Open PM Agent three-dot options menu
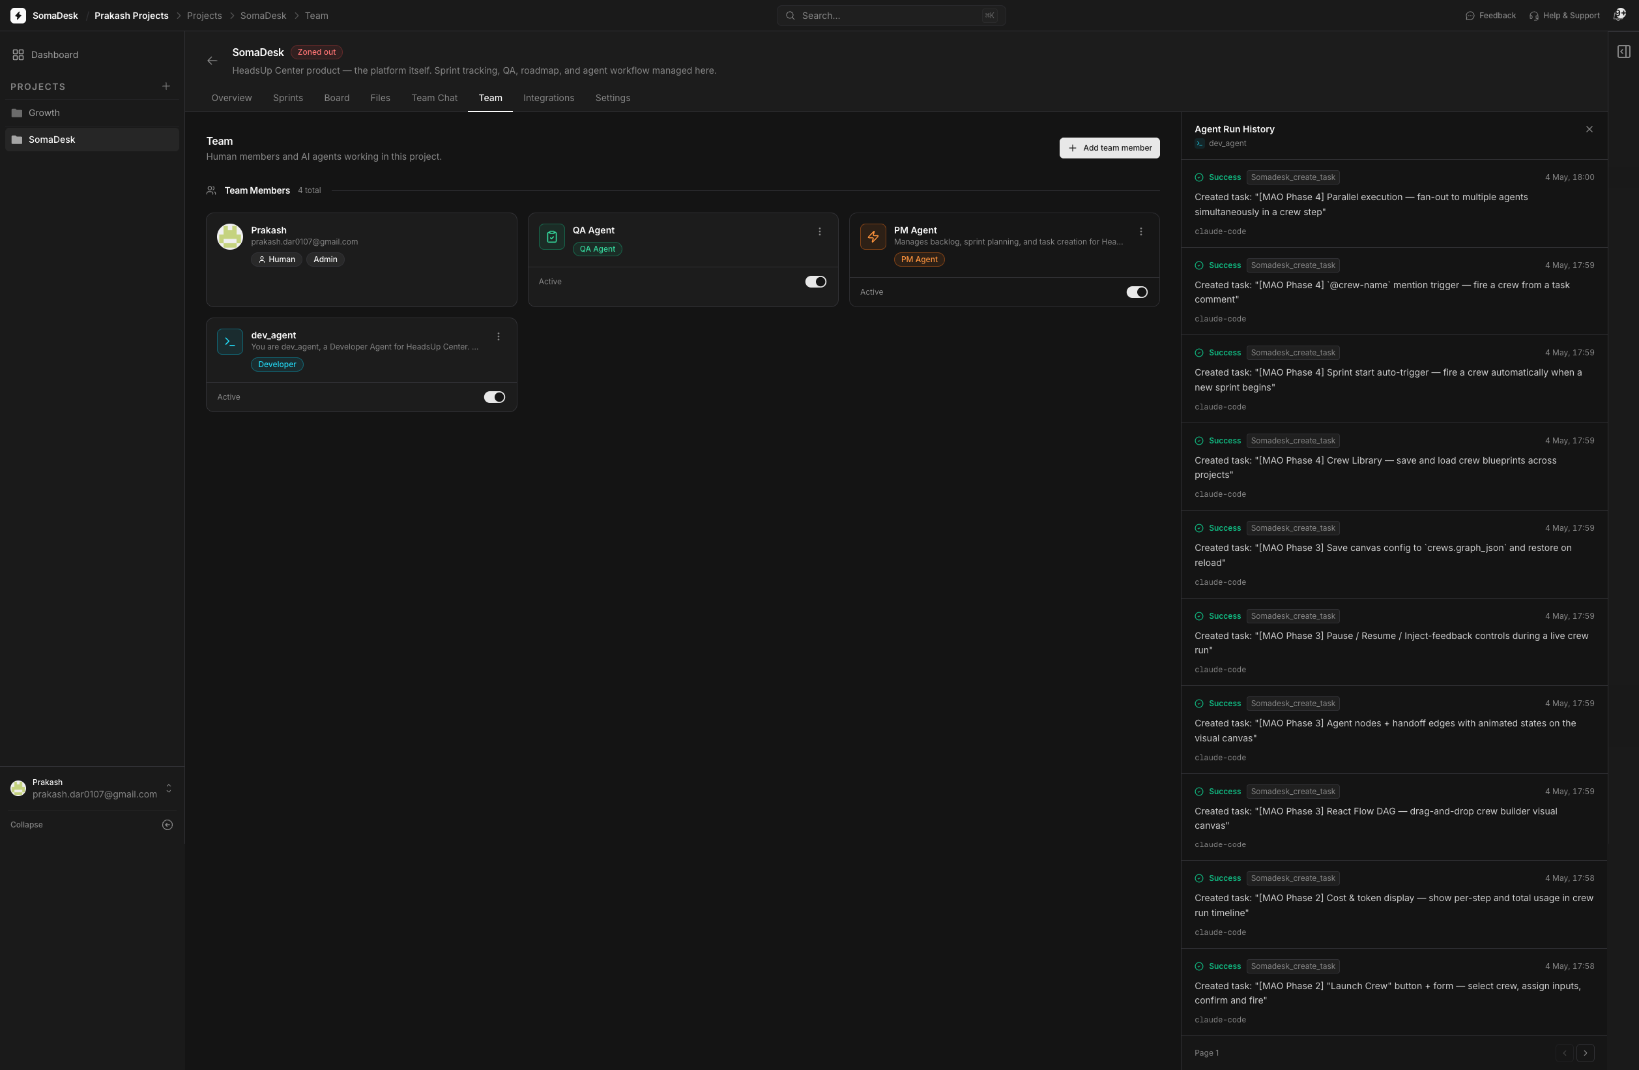1639x1070 pixels. (1141, 231)
